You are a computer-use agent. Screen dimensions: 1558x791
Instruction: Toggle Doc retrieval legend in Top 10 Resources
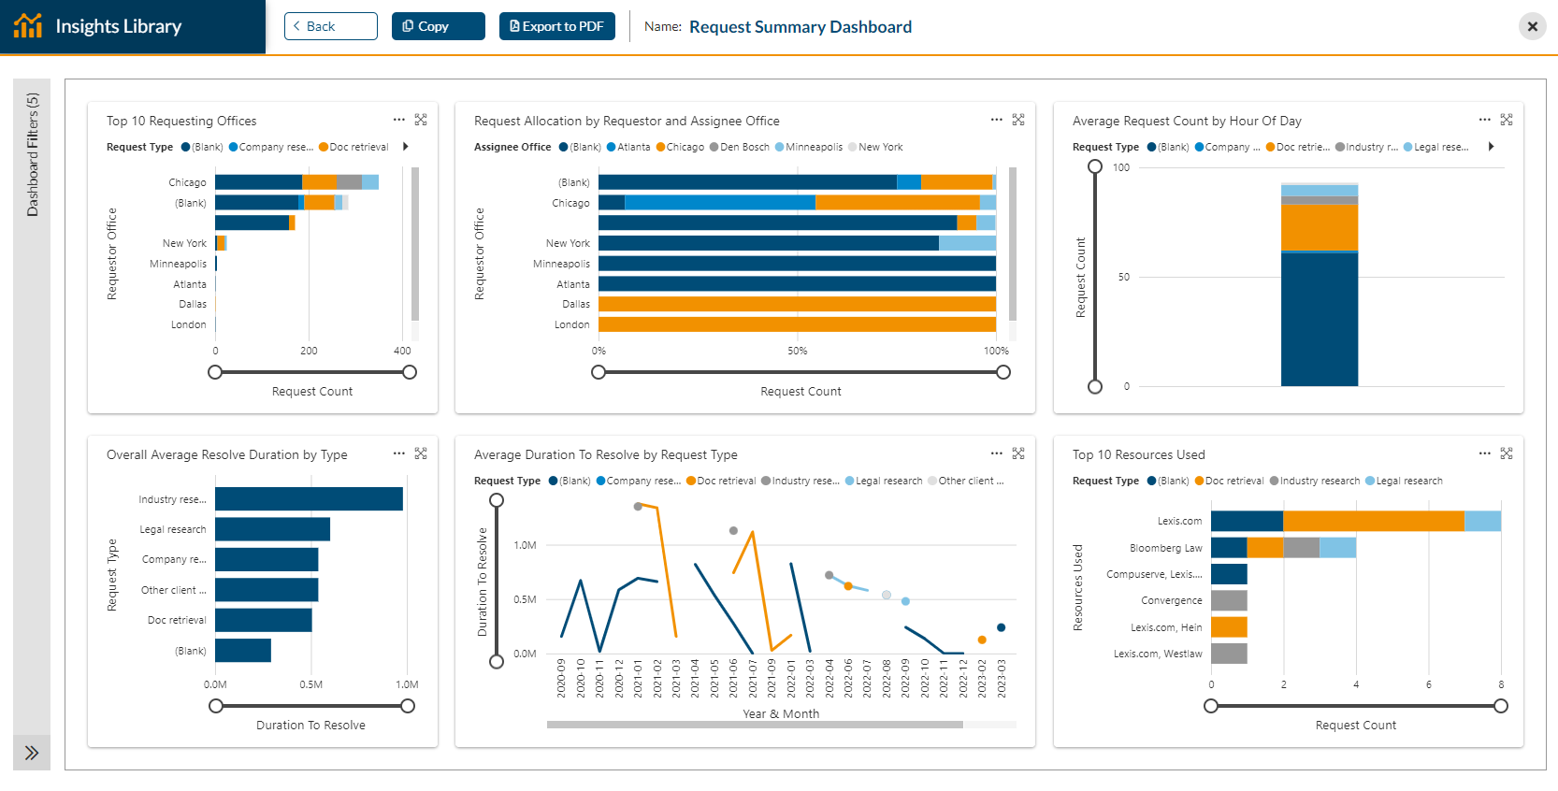click(1229, 481)
